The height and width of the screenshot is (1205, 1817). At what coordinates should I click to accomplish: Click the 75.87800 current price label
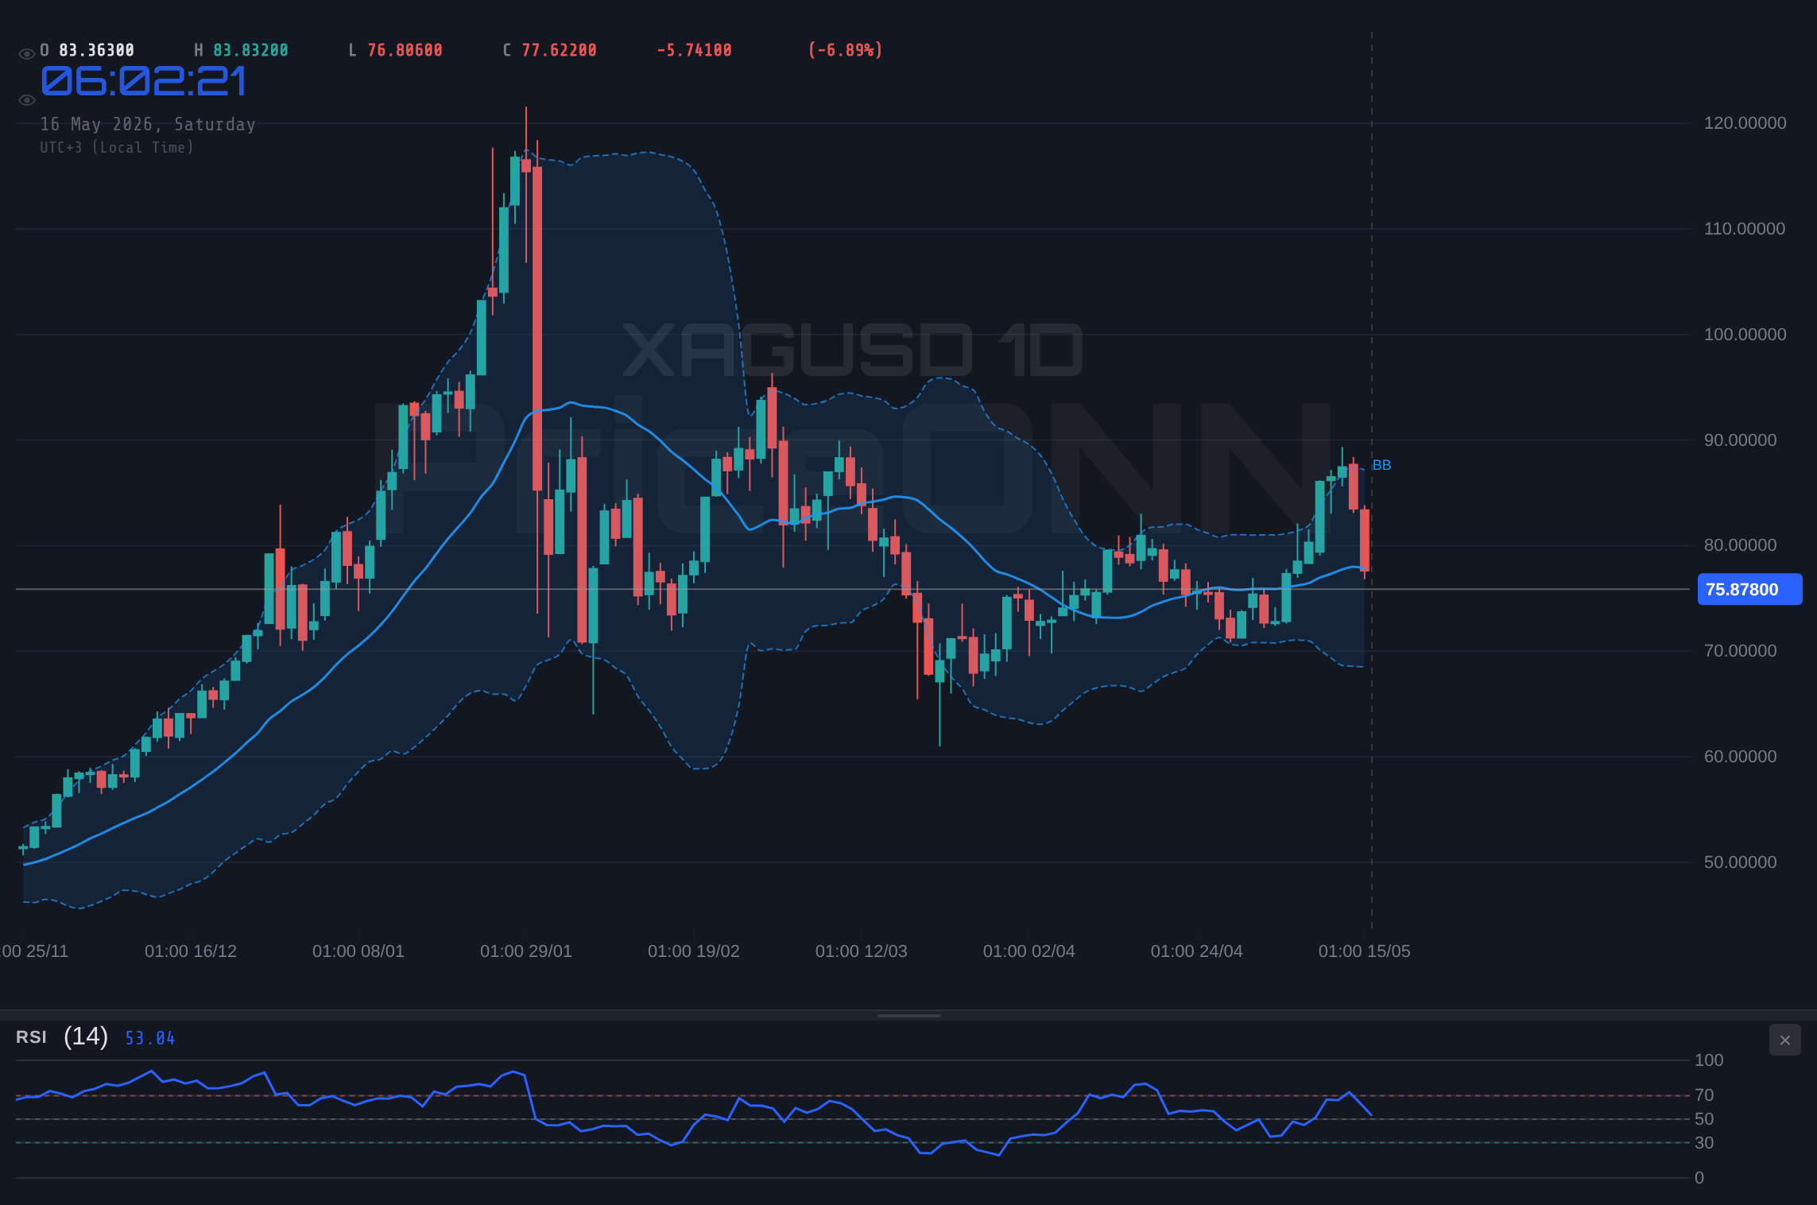click(1749, 589)
